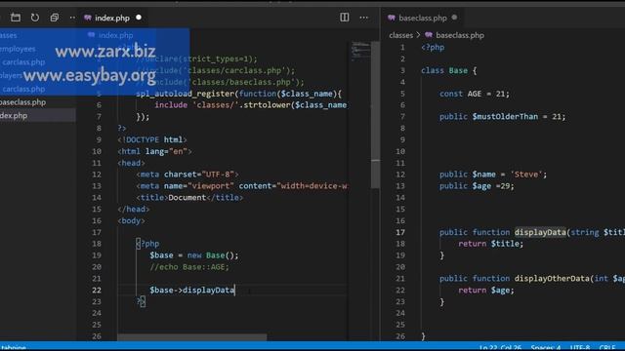The image size is (625, 351).
Task: Click 'class Base {' in baseclass.php
Action: [x=449, y=70]
